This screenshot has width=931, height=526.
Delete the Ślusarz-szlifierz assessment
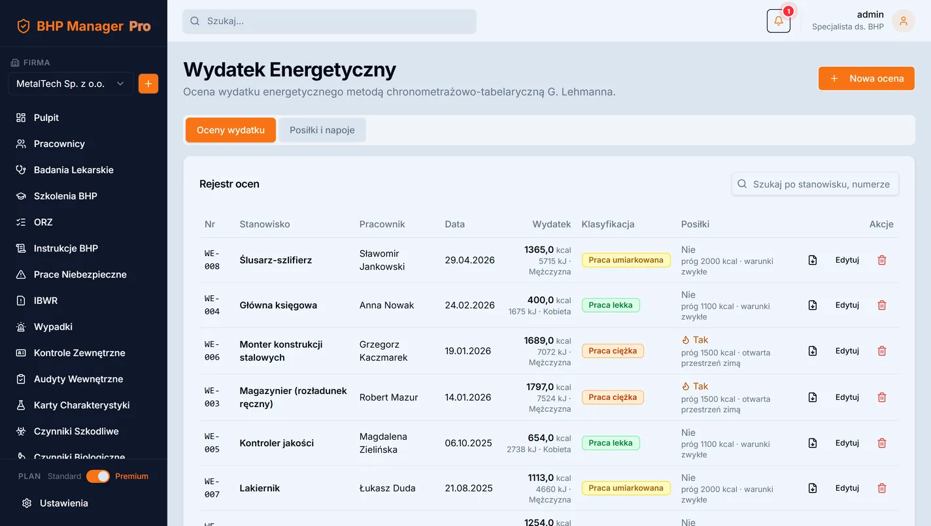882,260
